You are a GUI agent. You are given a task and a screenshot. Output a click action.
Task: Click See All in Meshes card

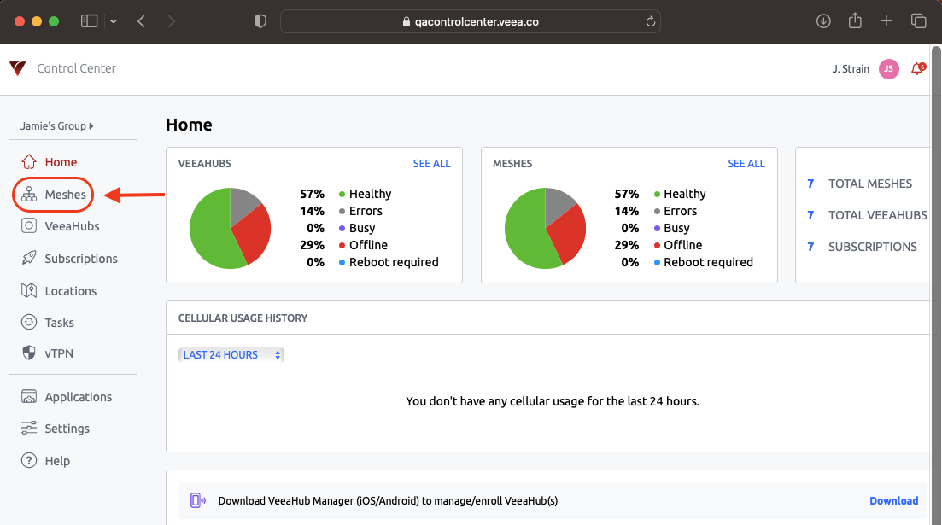click(746, 163)
